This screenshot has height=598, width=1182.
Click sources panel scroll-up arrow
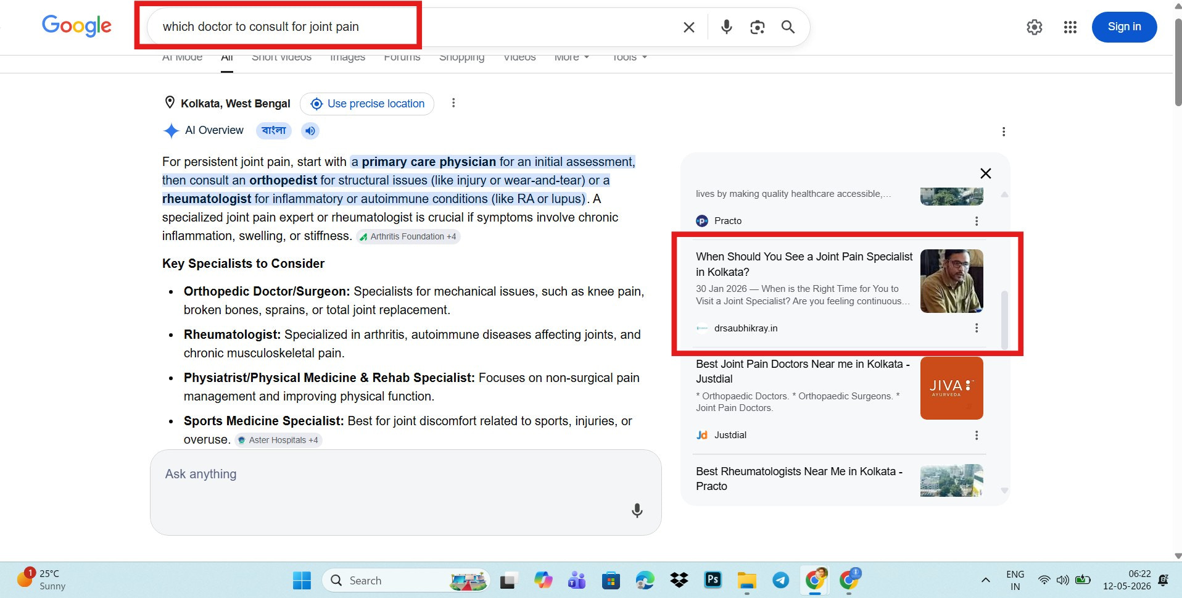1004,194
